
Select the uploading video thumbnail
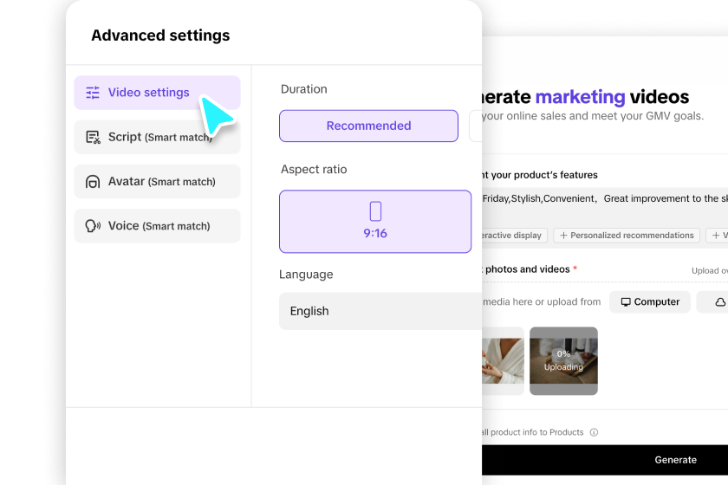click(563, 360)
